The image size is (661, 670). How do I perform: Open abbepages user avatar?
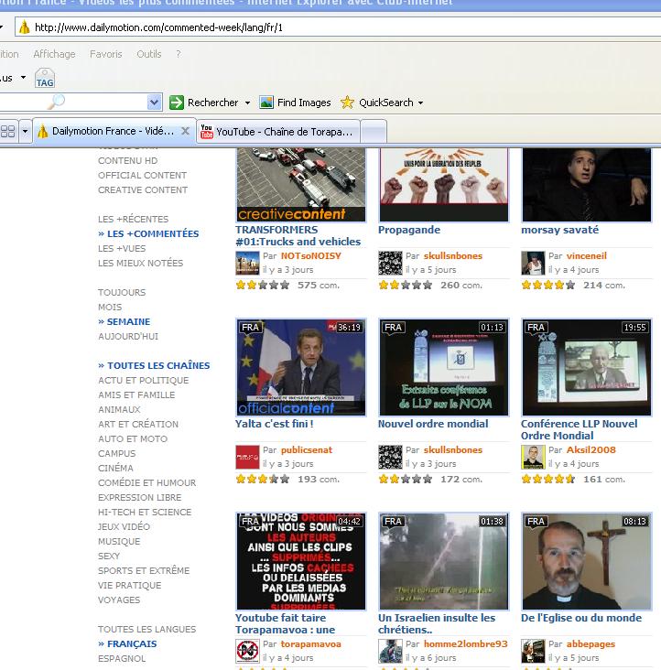533,651
